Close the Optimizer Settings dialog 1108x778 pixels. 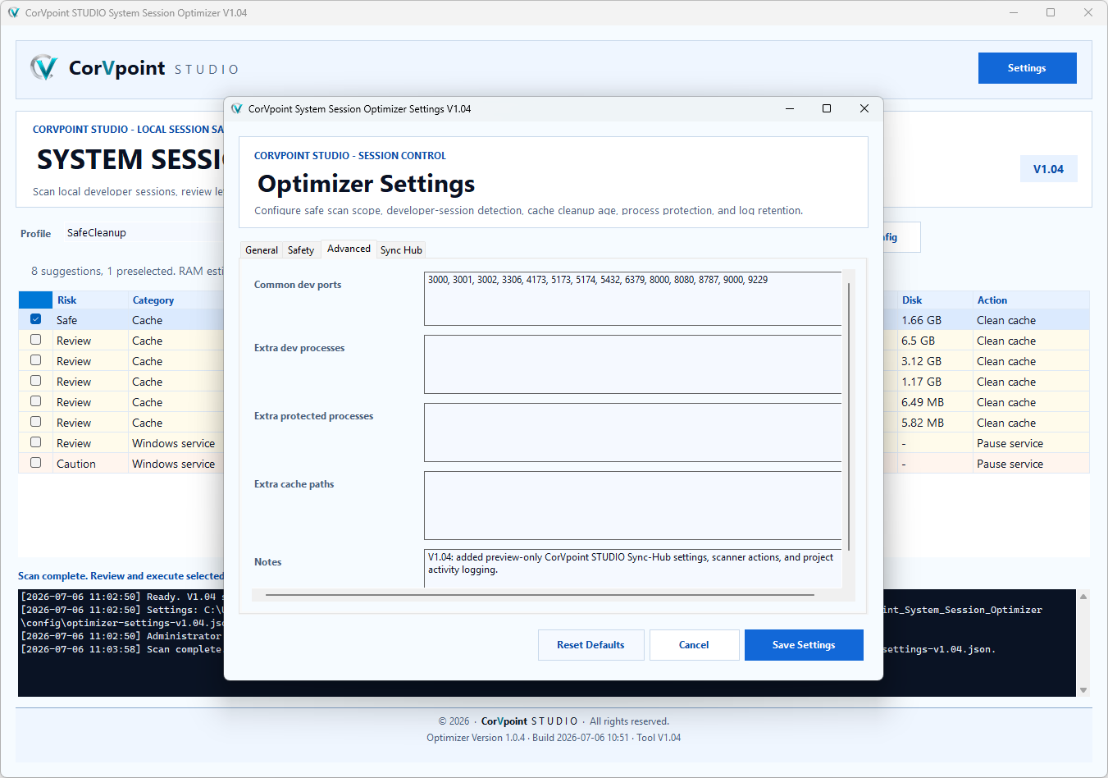tap(864, 108)
